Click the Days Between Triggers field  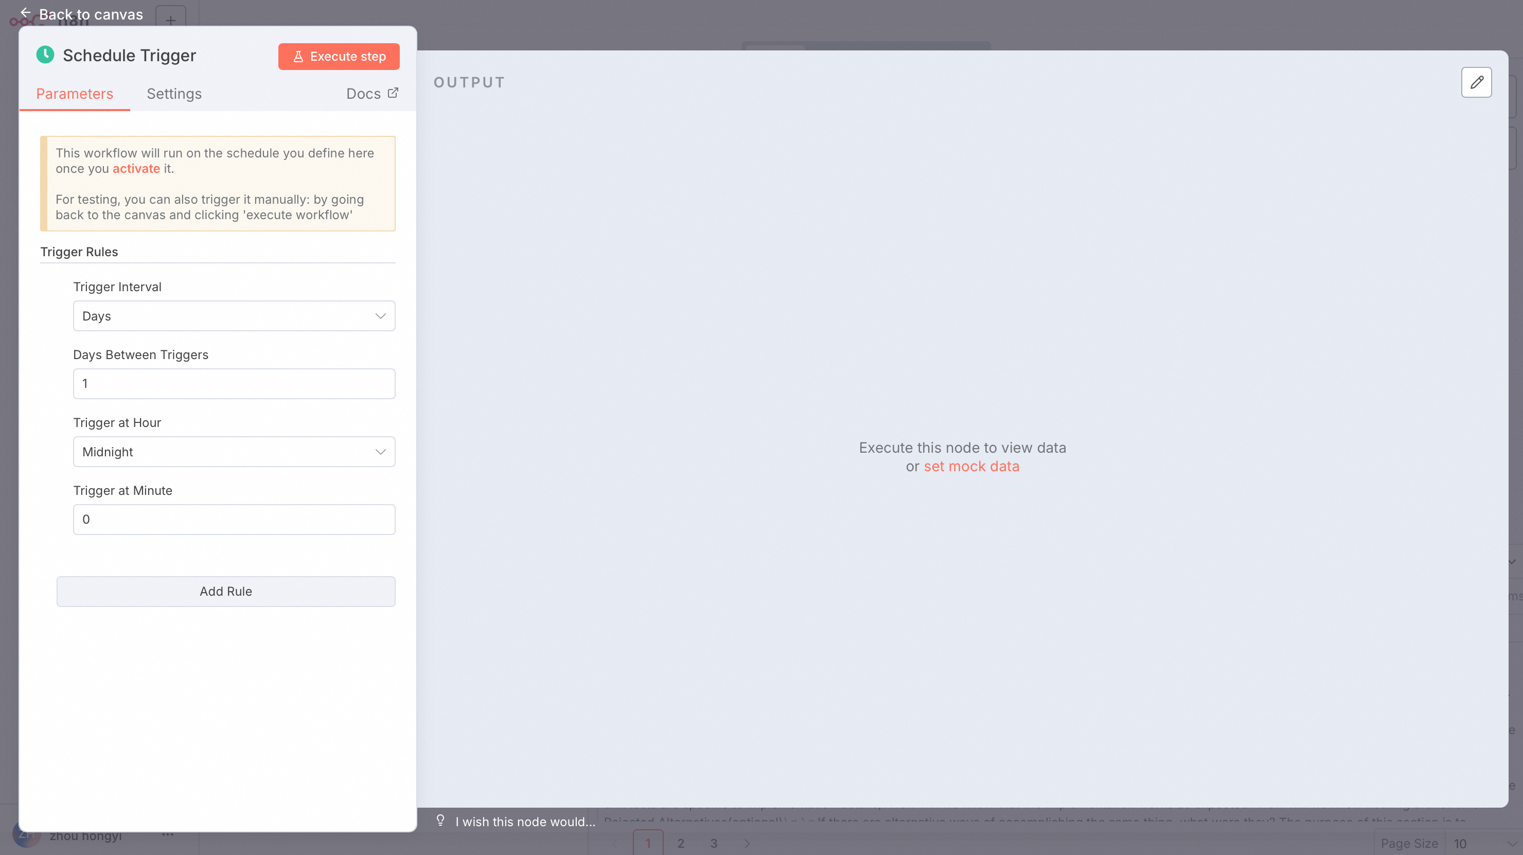click(x=234, y=384)
